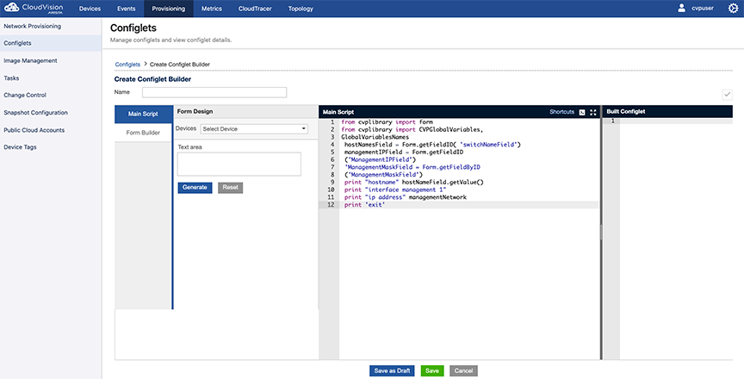
Task: Click the Cancel button
Action: pyautogui.click(x=463, y=371)
